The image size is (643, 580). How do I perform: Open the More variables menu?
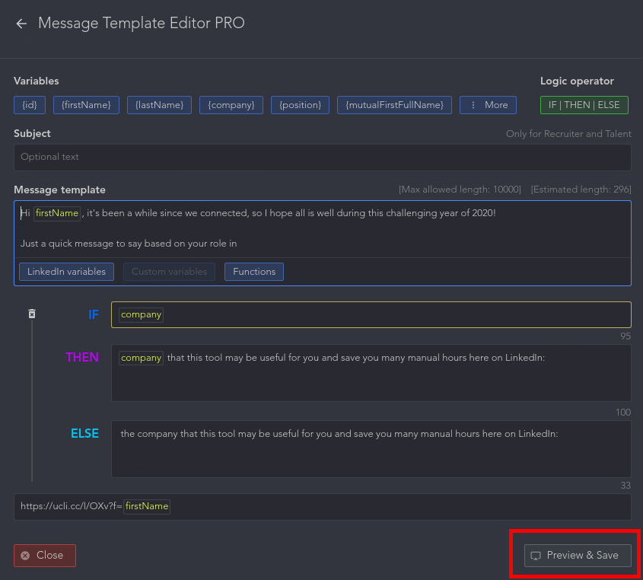[x=488, y=104]
